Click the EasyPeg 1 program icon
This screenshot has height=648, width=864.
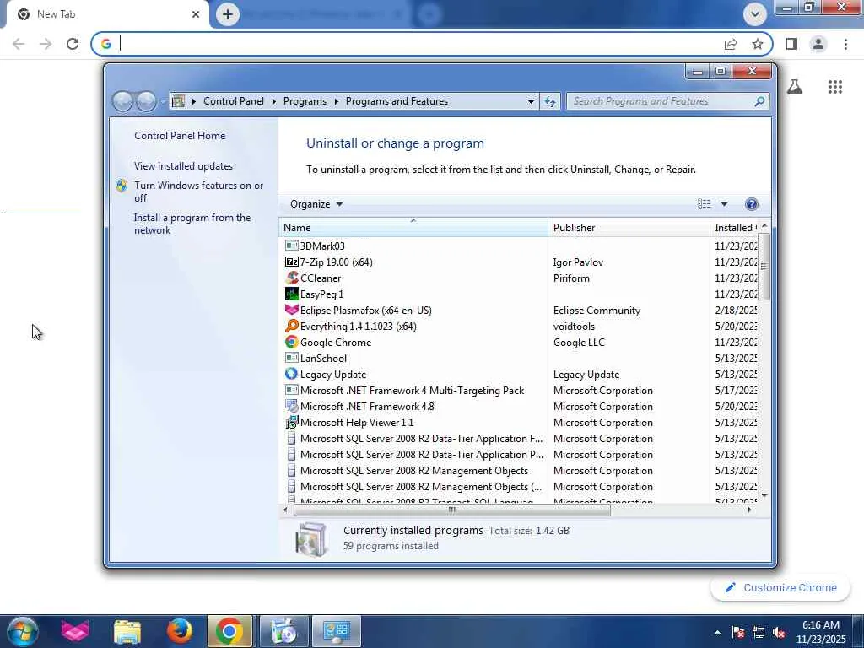pos(291,294)
